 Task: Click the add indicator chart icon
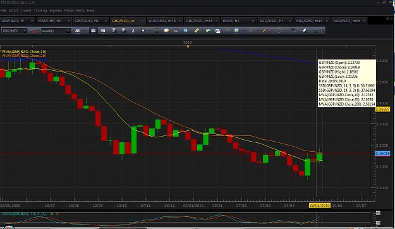(236, 31)
